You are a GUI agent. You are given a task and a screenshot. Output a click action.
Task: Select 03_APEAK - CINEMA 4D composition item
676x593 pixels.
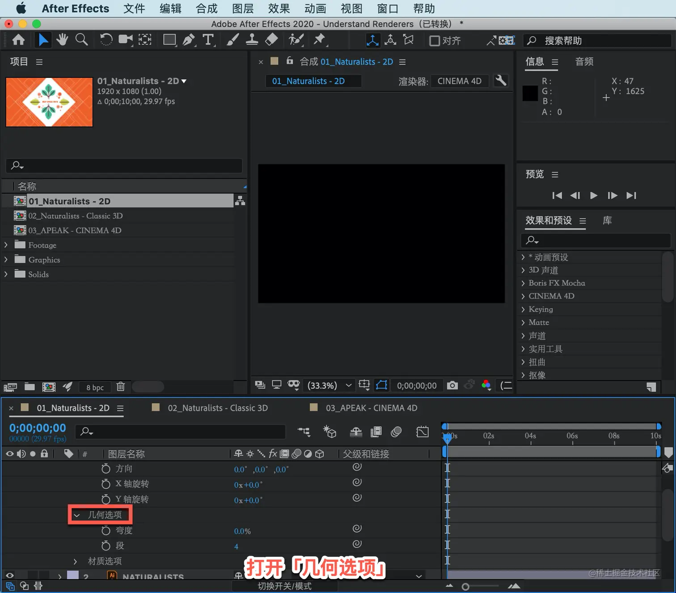pos(75,230)
